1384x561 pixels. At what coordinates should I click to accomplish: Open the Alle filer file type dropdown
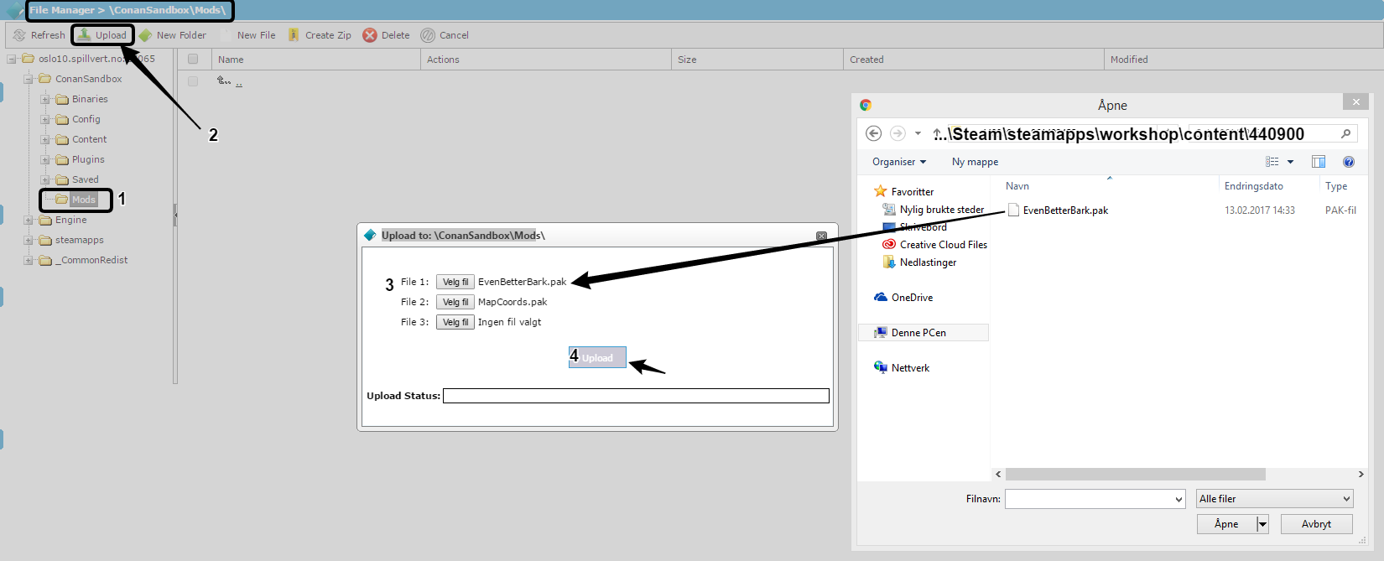1275,499
